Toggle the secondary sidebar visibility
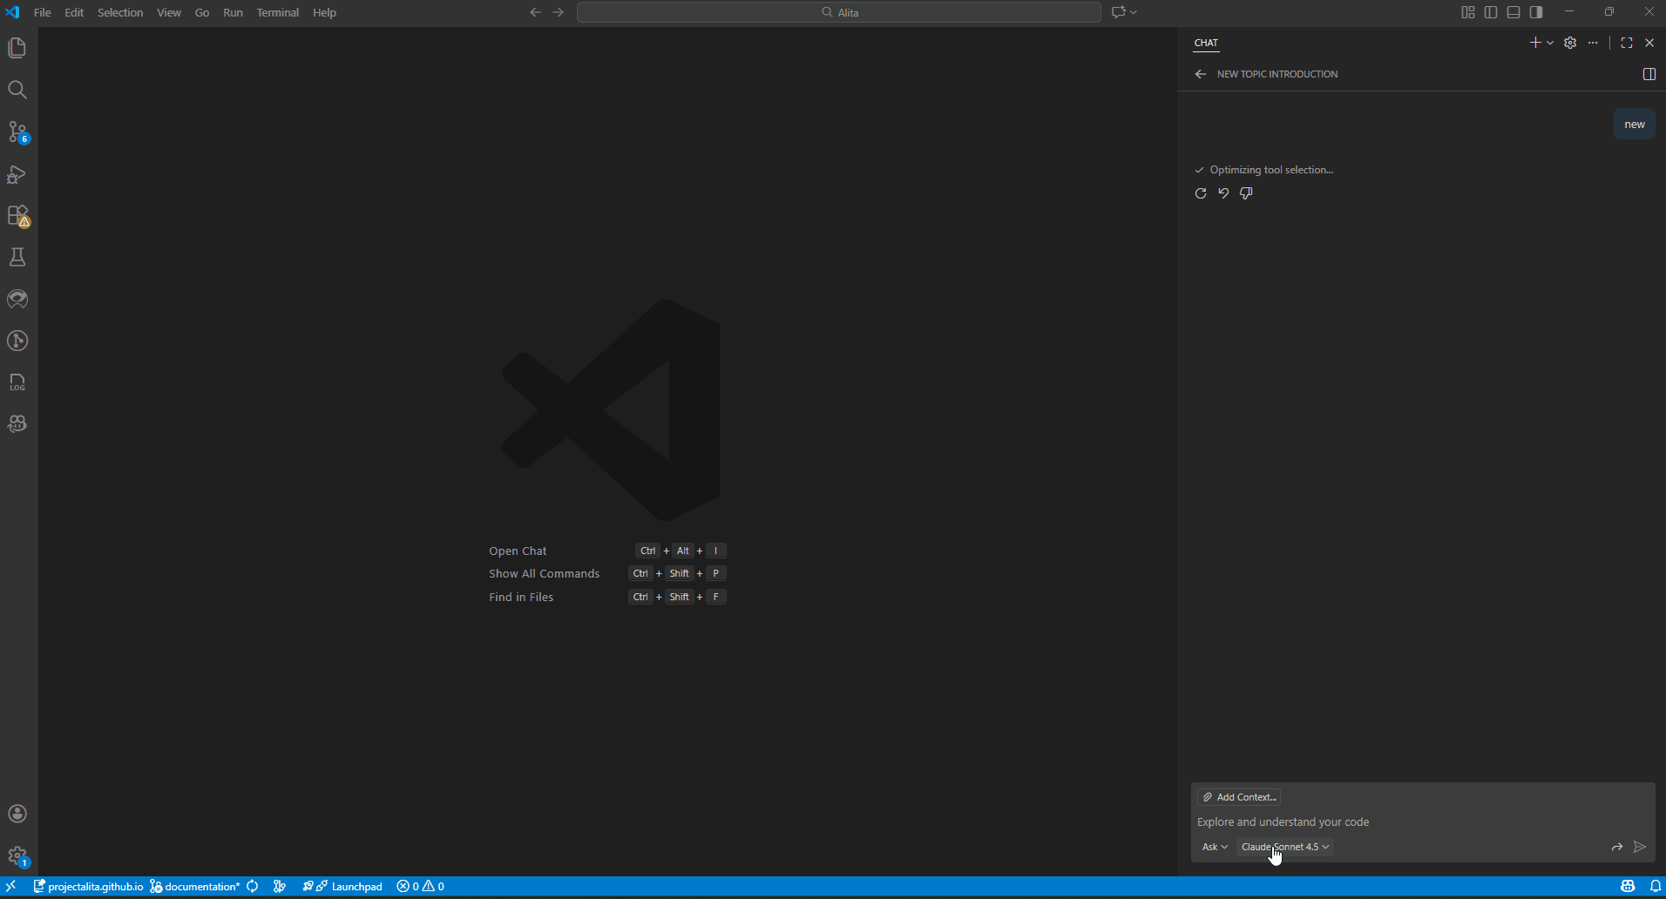1666x899 pixels. point(1537,11)
